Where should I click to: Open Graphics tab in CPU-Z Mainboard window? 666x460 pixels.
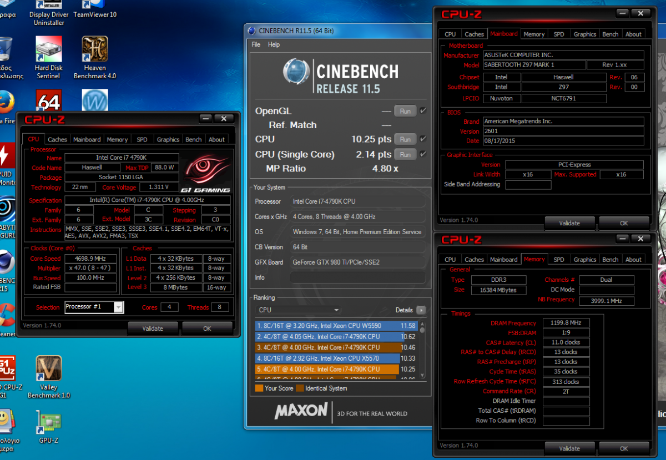[585, 34]
